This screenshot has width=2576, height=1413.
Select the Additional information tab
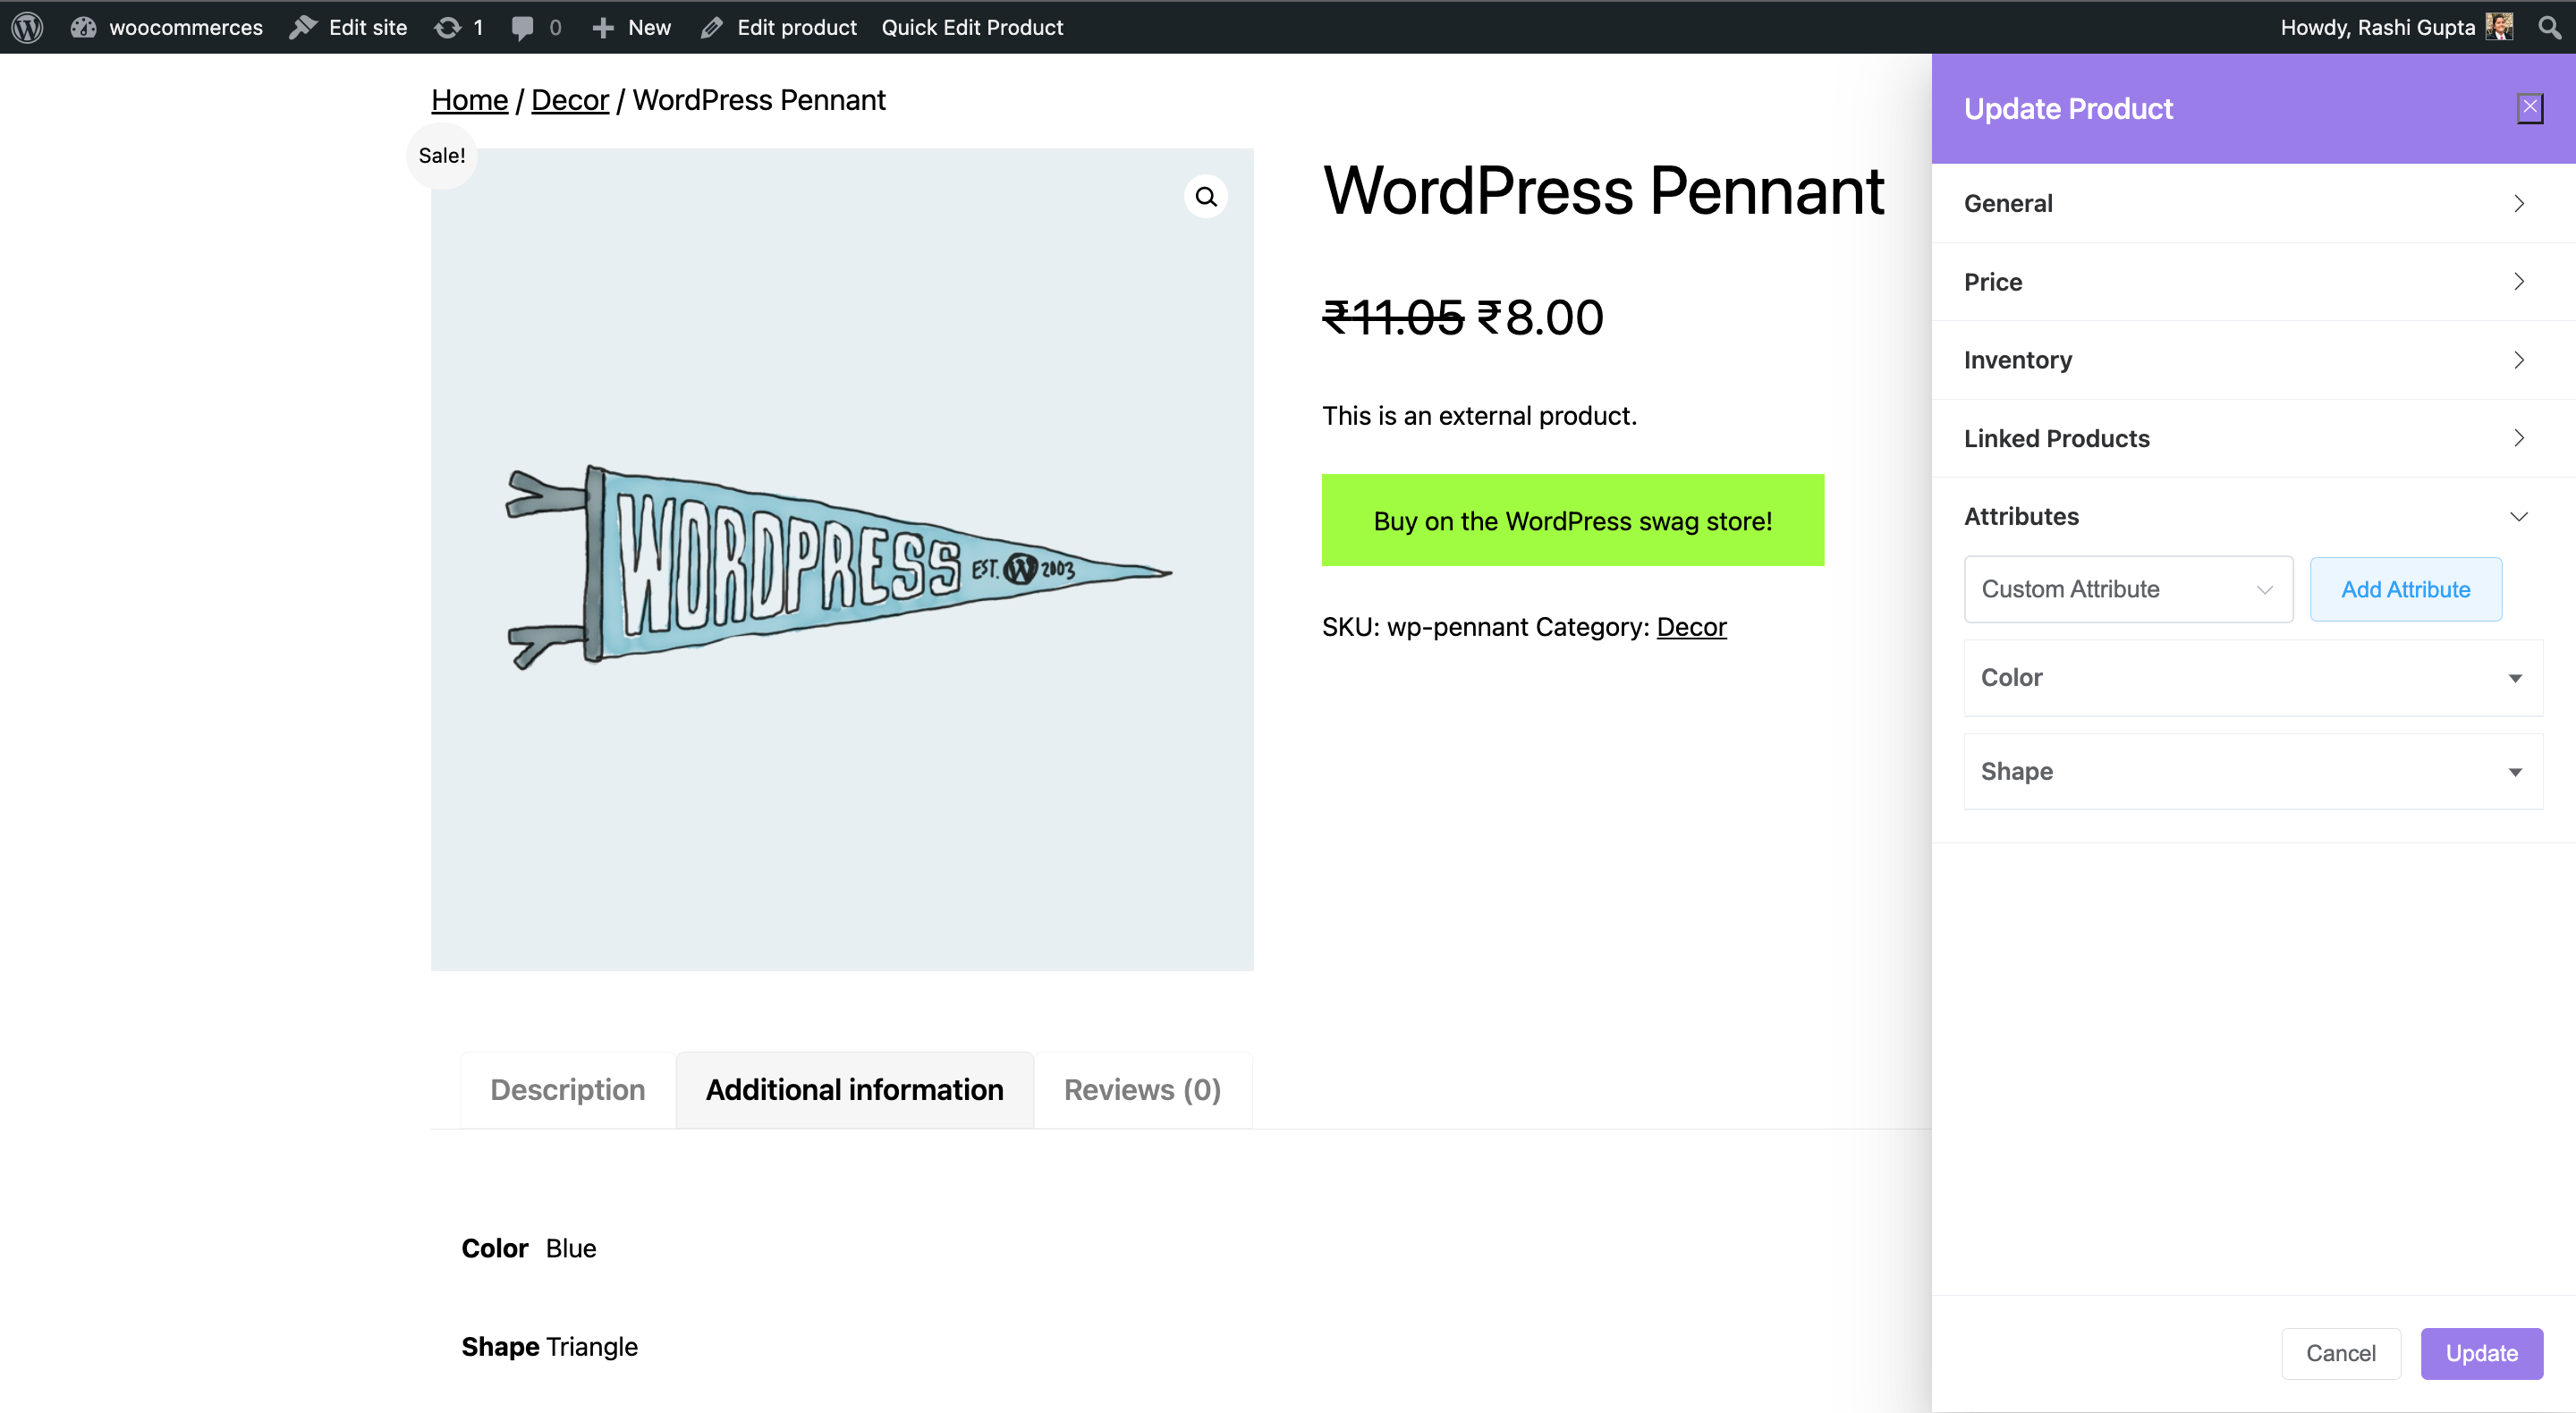[x=854, y=1089]
